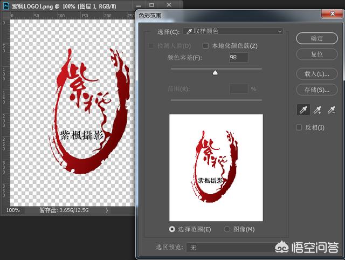Select the Eyedropper sampling tool
The image size is (345, 260).
303,110
